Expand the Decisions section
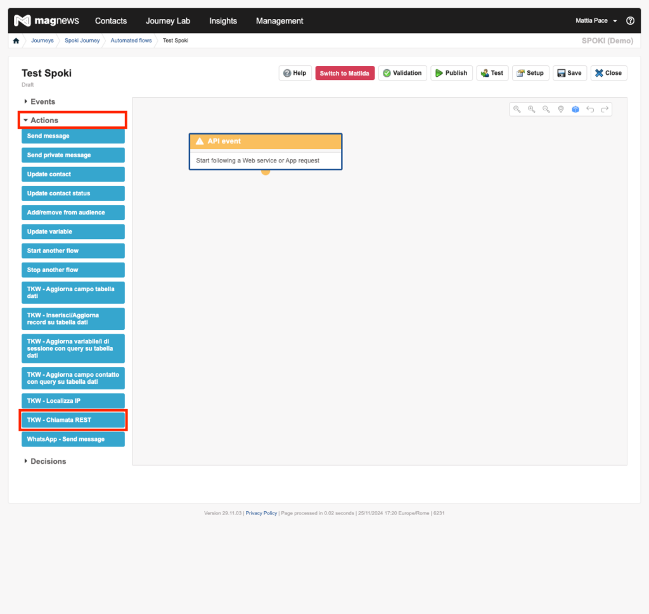The height and width of the screenshot is (614, 649). pyautogui.click(x=48, y=461)
